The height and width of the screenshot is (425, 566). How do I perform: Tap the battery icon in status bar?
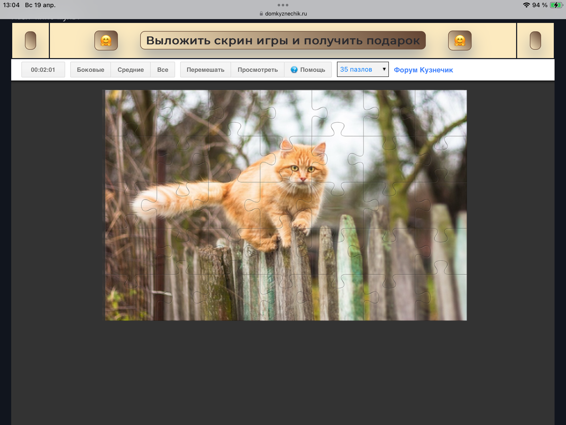(556, 5)
